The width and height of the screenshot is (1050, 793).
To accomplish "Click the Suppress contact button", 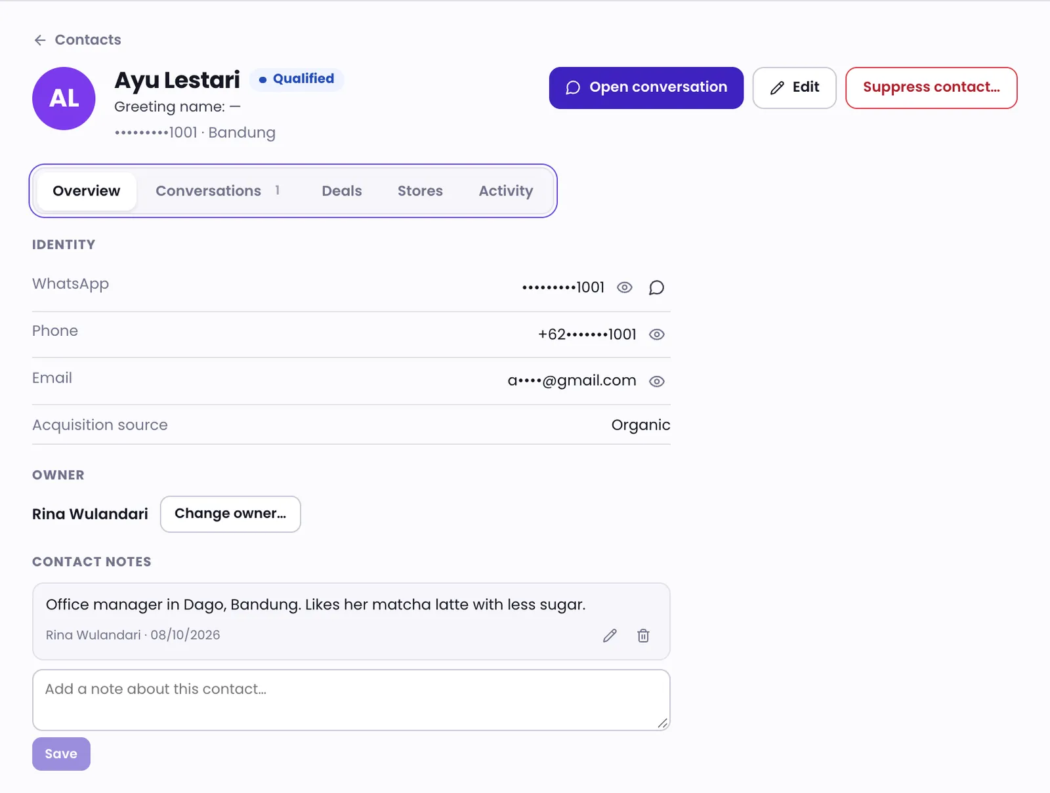I will click(x=931, y=88).
